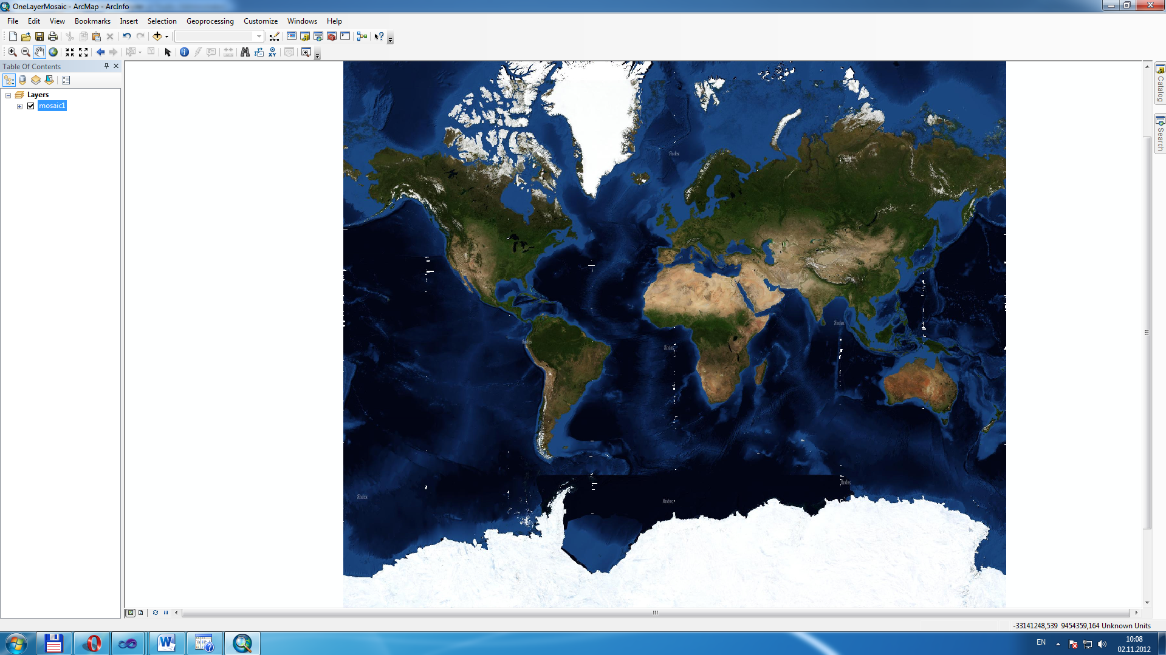Expand the mosaic1 layer
The width and height of the screenshot is (1166, 655).
click(x=20, y=106)
